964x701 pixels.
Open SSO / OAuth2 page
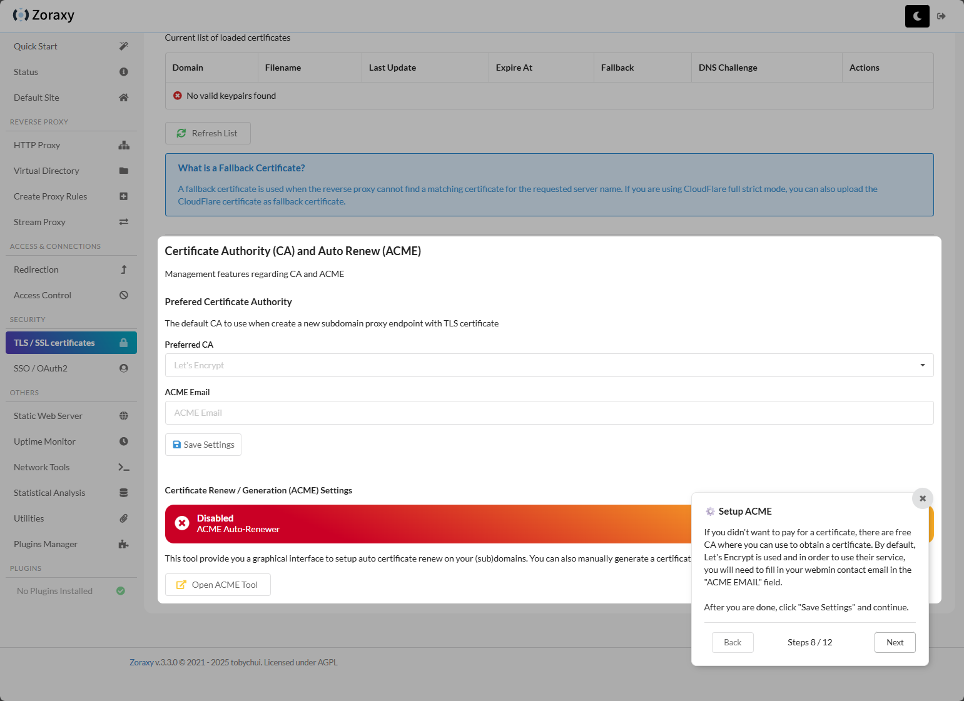point(71,368)
